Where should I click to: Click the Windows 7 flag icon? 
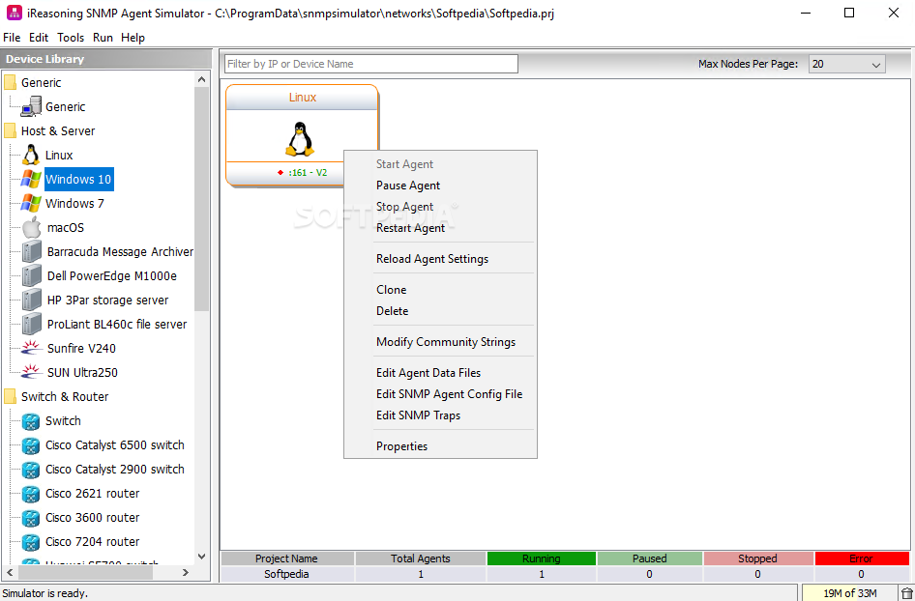click(31, 204)
